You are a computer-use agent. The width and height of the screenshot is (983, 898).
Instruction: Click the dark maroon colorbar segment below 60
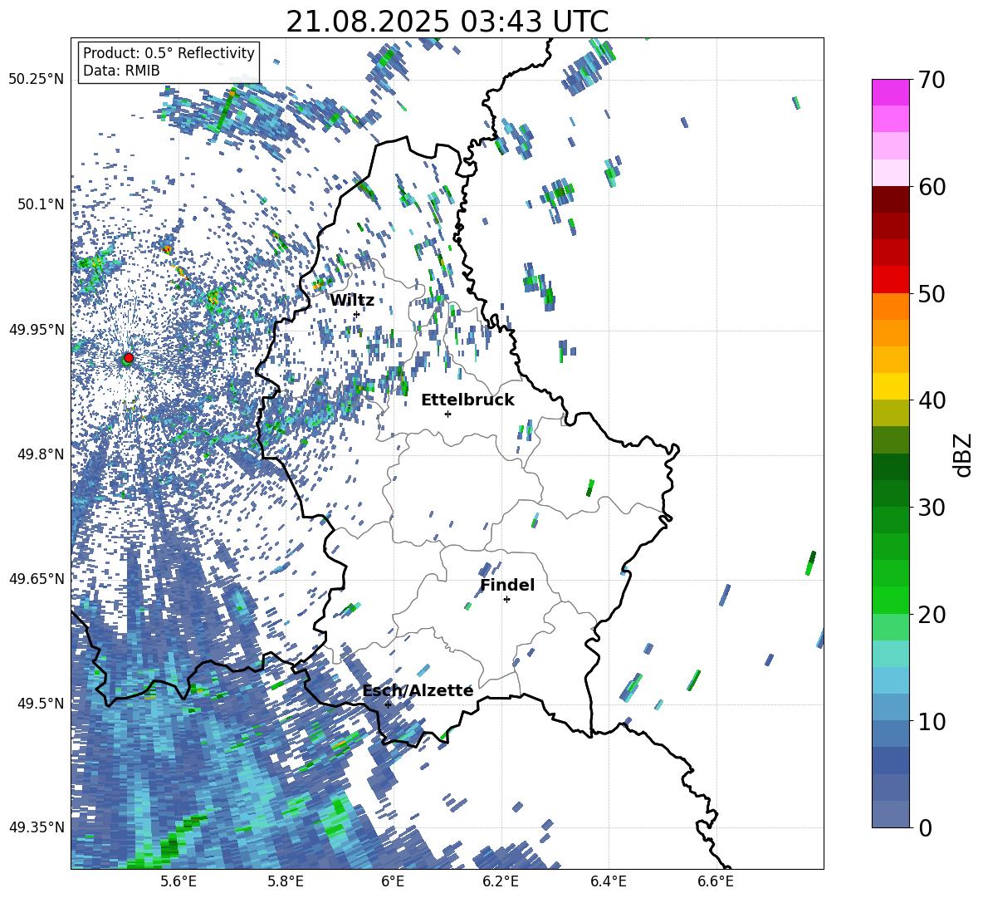[x=890, y=199]
